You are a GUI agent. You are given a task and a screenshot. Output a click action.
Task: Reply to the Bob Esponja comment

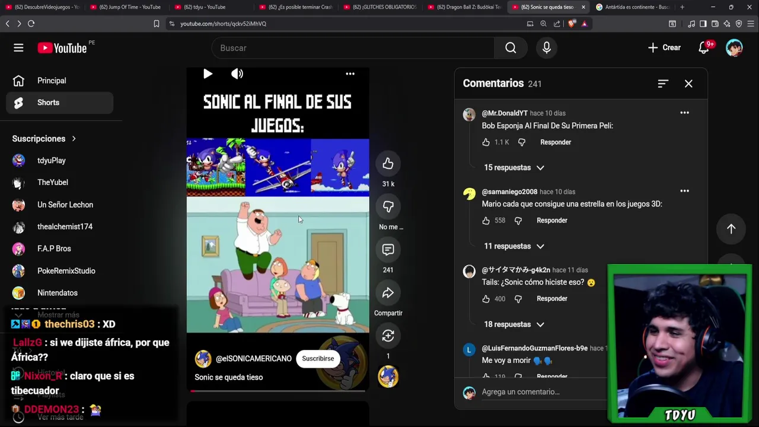click(556, 142)
